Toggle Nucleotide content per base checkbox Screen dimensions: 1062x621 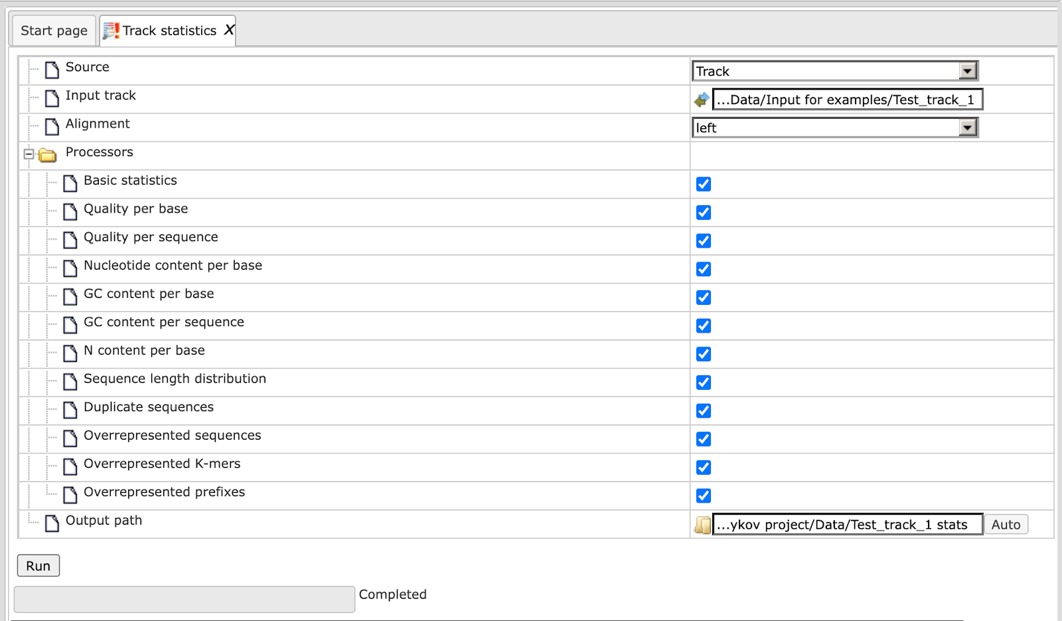704,269
